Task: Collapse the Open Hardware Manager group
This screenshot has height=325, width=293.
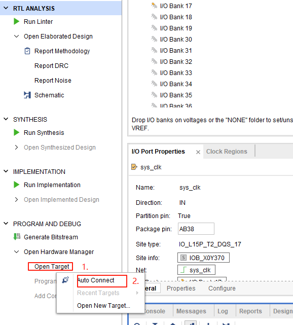Action: [x=17, y=252]
